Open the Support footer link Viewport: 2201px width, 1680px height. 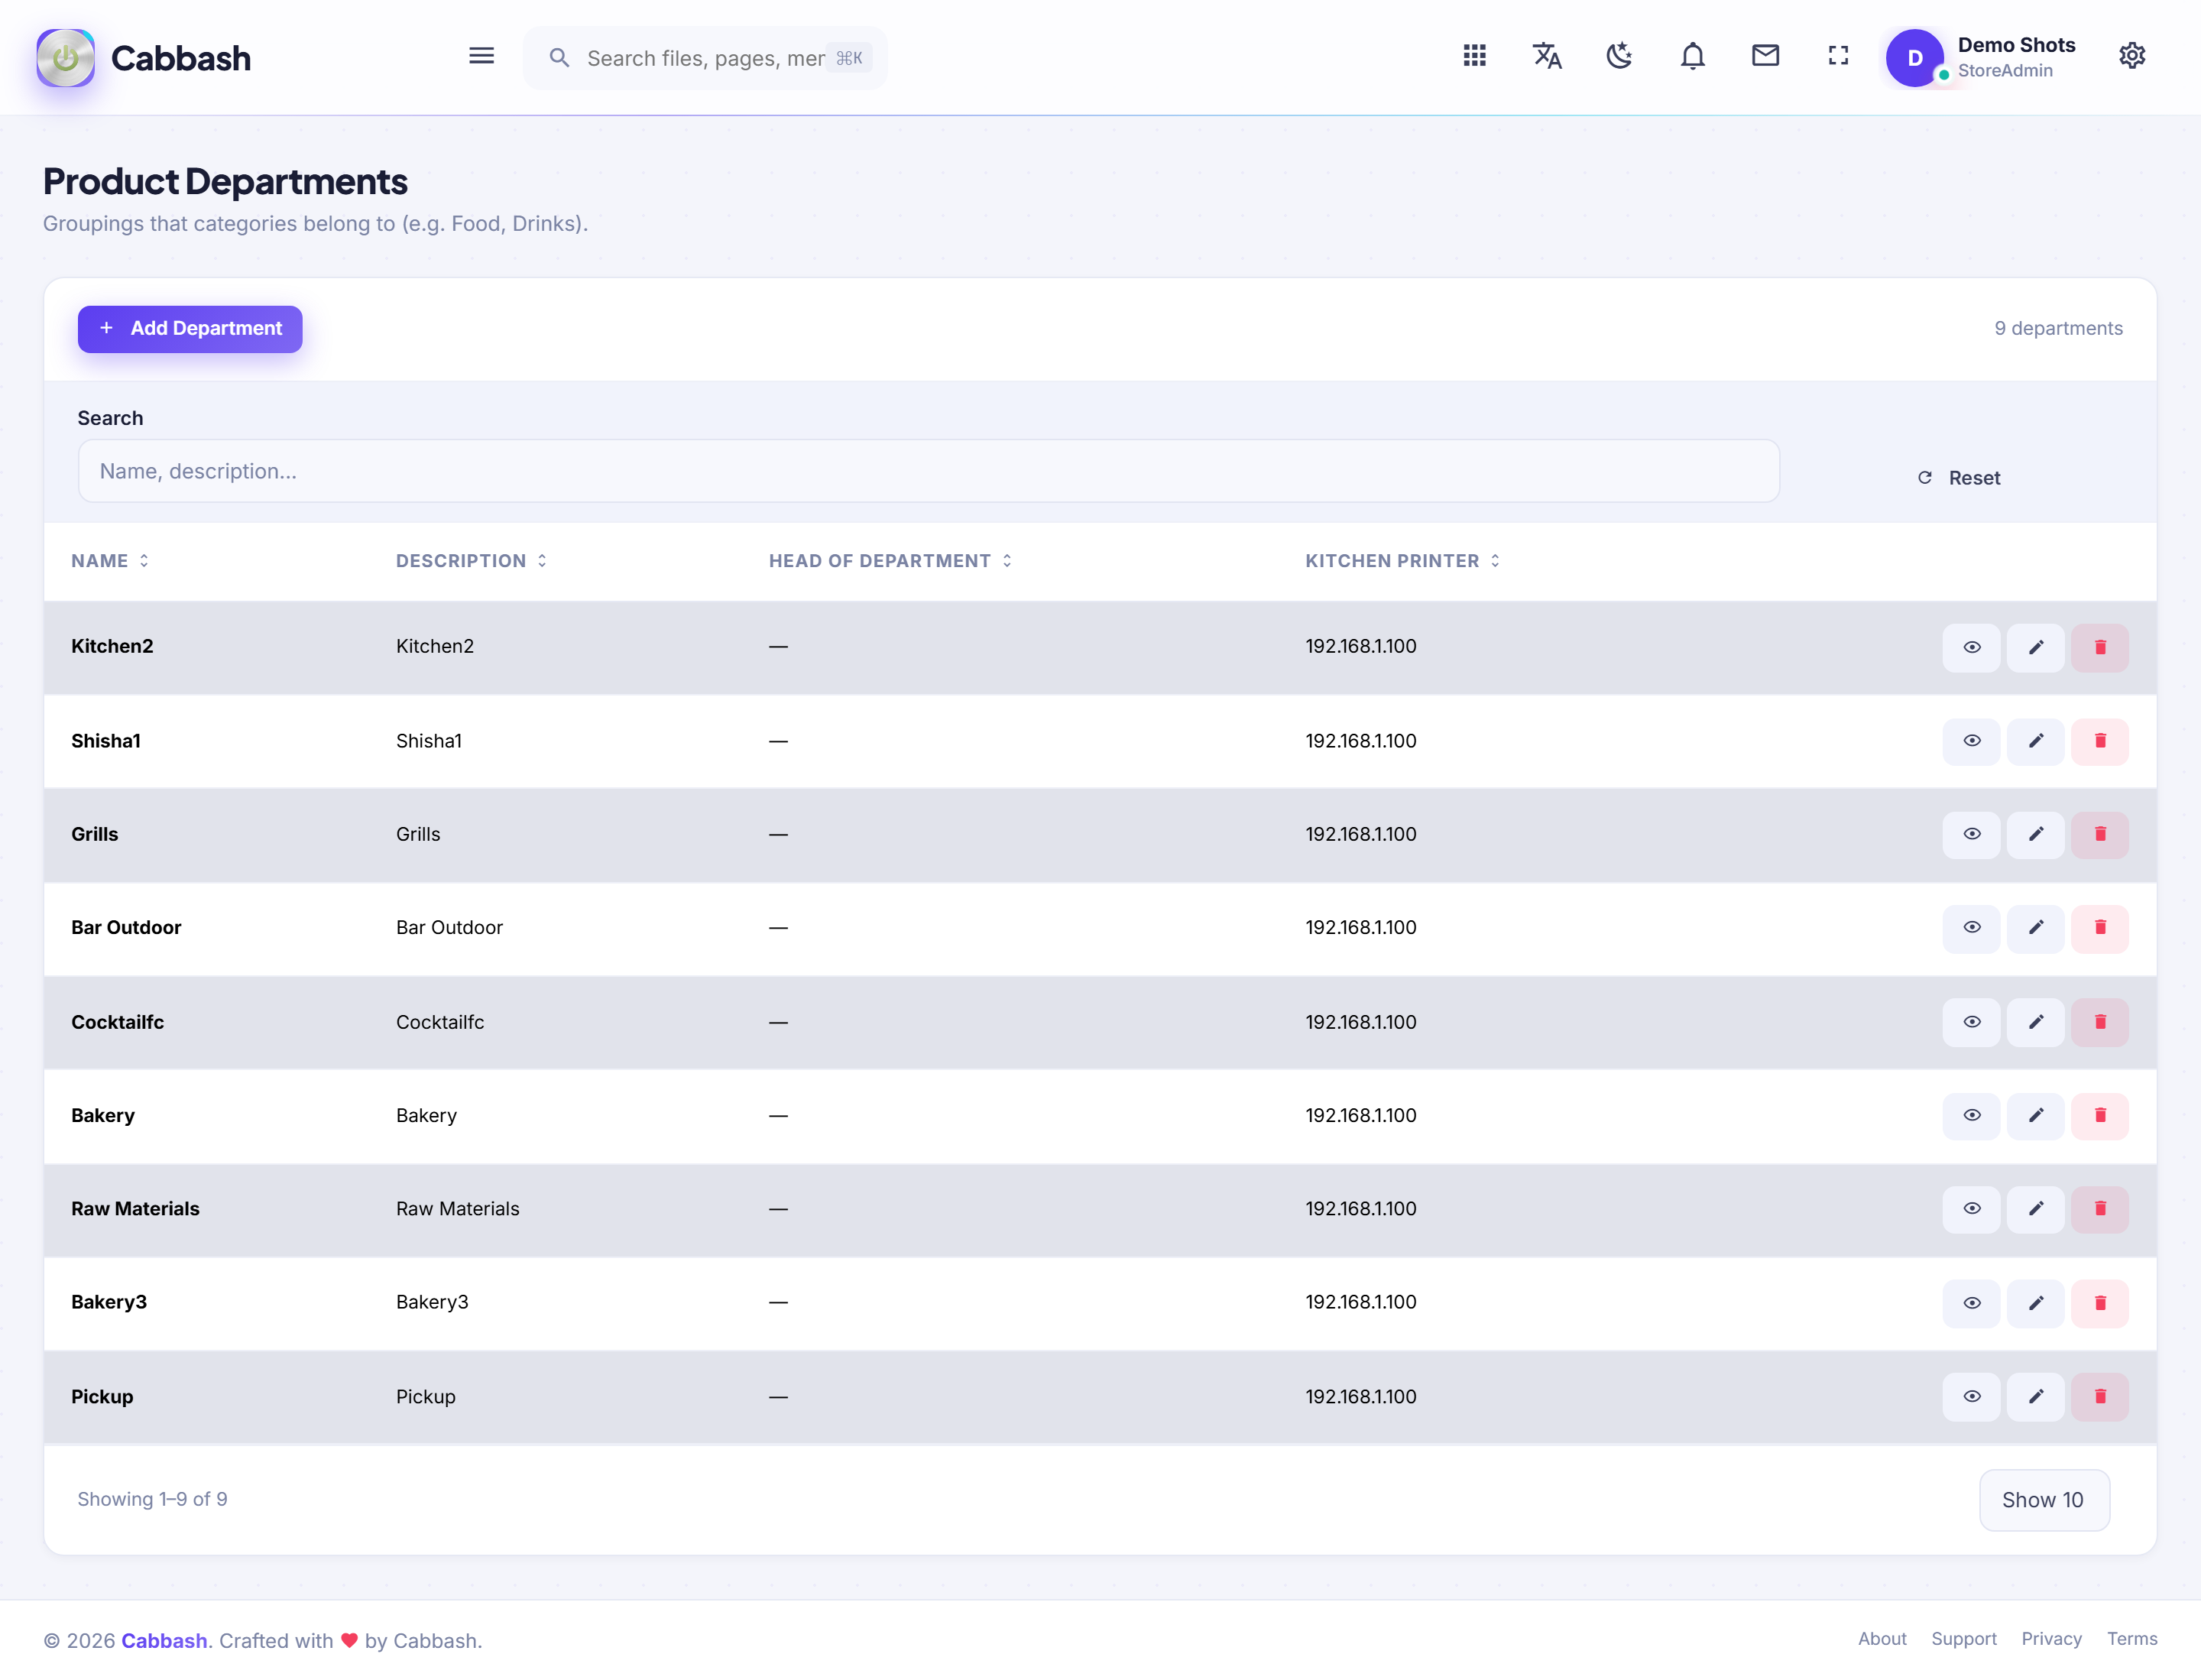point(1963,1639)
